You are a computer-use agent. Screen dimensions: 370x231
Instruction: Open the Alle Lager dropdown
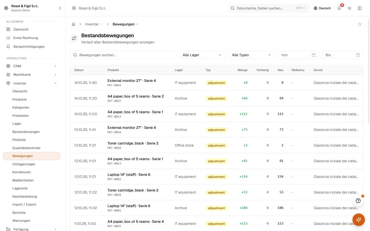tap(202, 55)
